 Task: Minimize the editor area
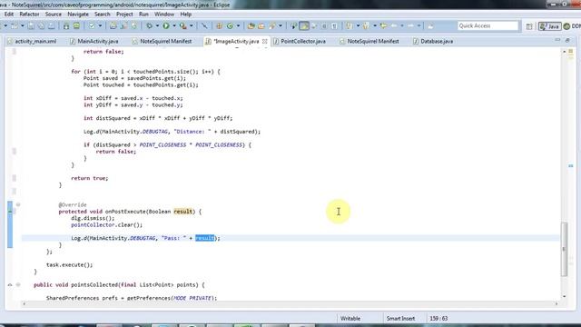pyautogui.click(x=557, y=40)
